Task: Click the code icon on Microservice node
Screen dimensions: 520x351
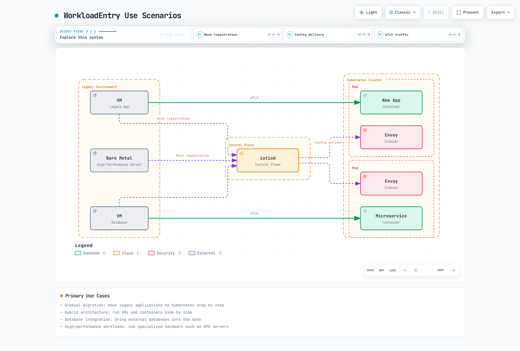Action: (x=365, y=211)
